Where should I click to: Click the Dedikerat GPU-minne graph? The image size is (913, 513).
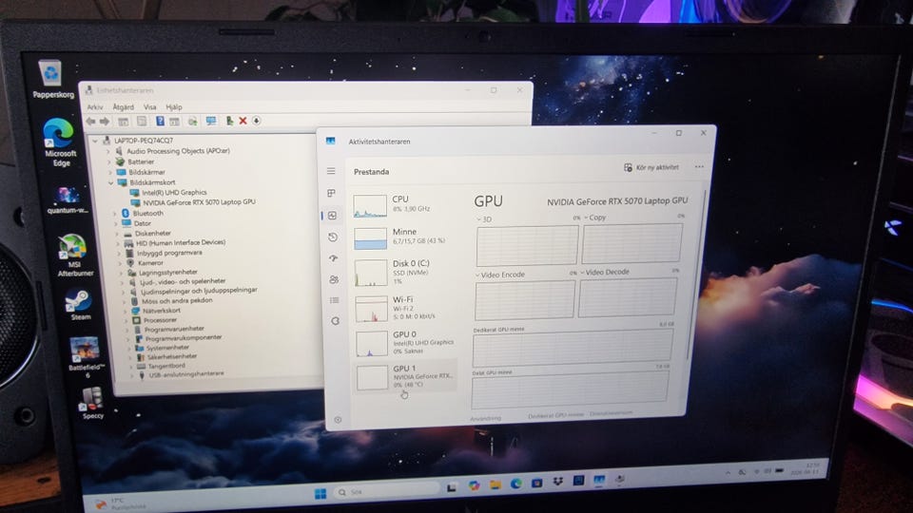click(x=573, y=348)
